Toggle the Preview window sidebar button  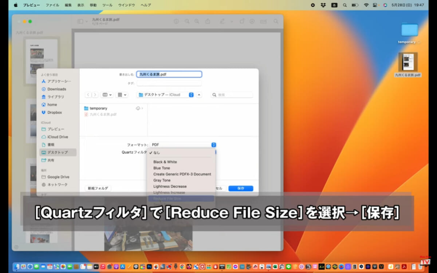point(80,21)
